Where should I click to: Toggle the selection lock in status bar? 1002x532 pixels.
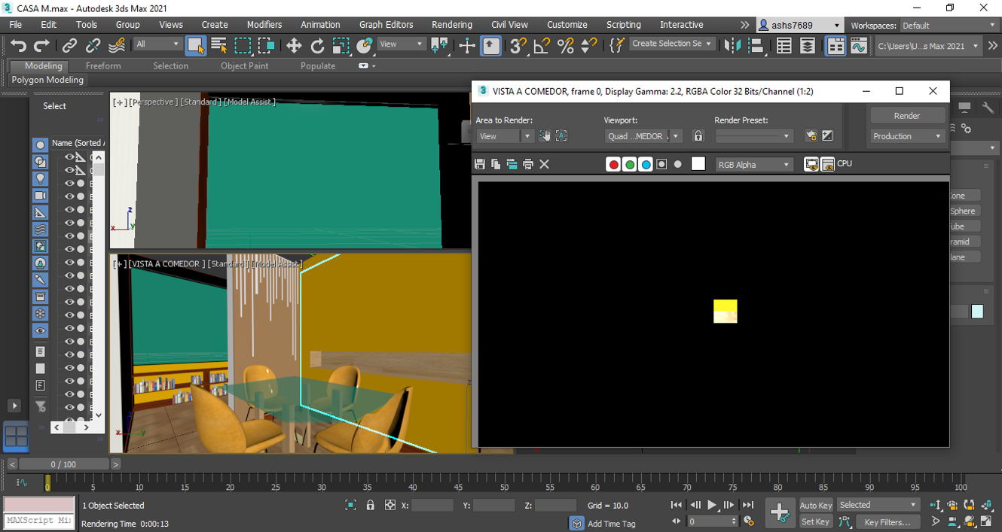370,506
